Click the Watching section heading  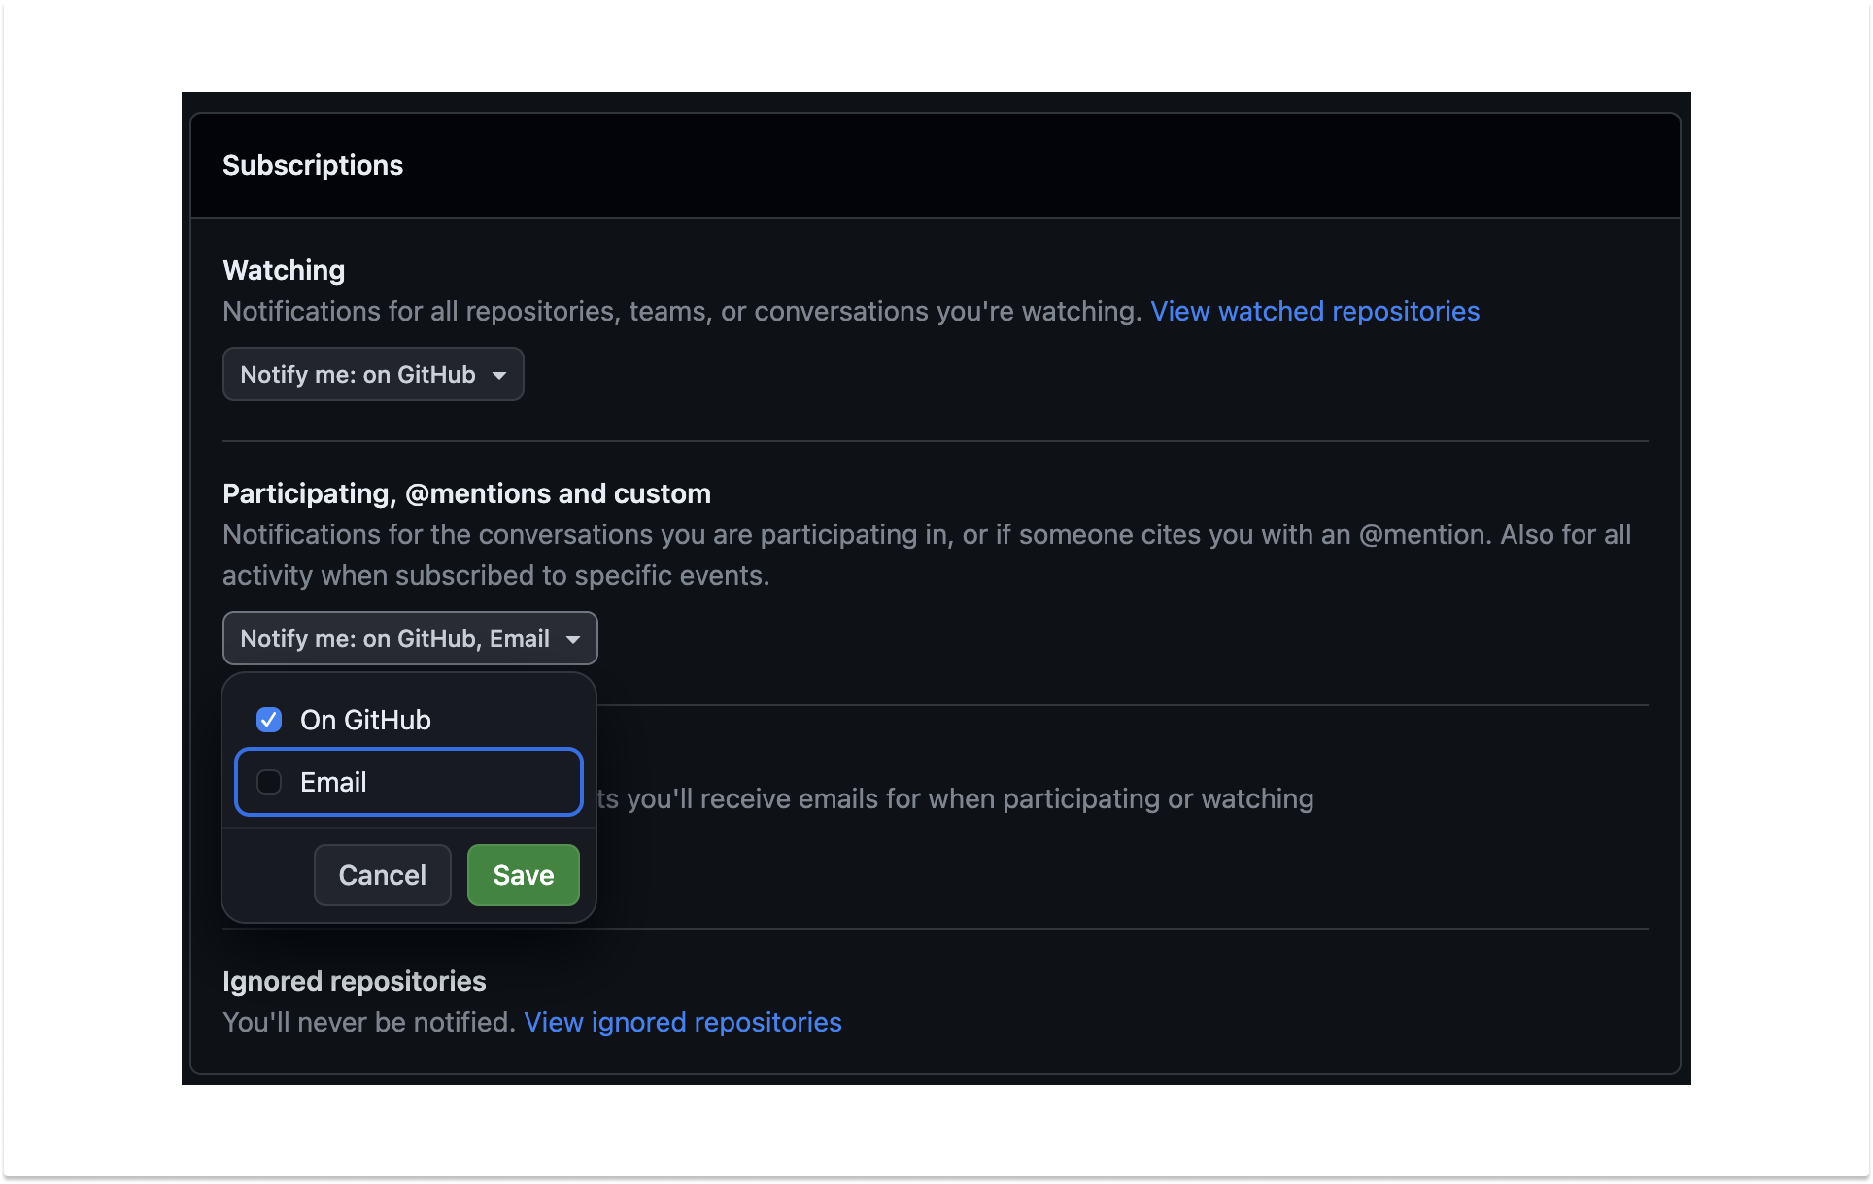pos(284,270)
